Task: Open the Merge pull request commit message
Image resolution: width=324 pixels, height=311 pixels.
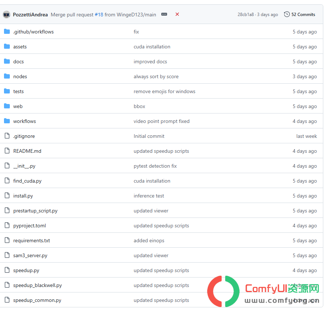Action: 103,15
